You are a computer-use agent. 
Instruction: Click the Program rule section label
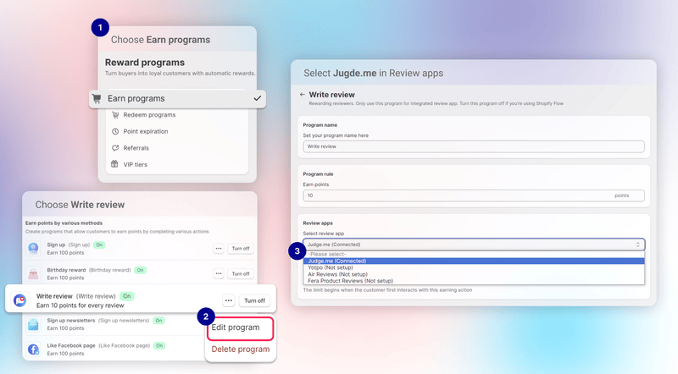click(318, 174)
